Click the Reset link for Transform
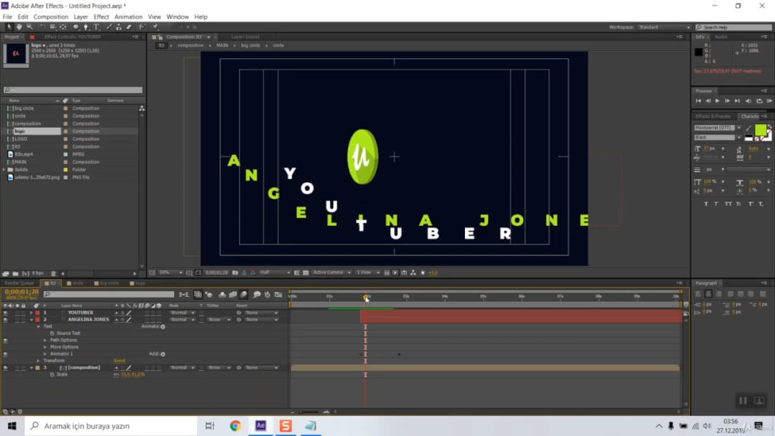 pos(119,361)
